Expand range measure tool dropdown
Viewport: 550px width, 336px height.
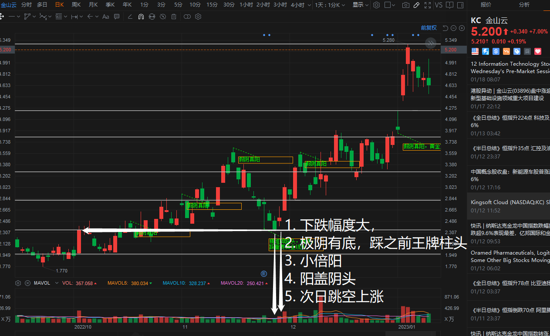pyautogui.click(x=81, y=17)
